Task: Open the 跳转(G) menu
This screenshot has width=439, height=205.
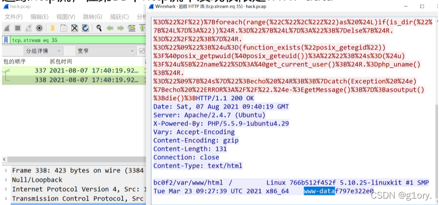Action: (93, 17)
